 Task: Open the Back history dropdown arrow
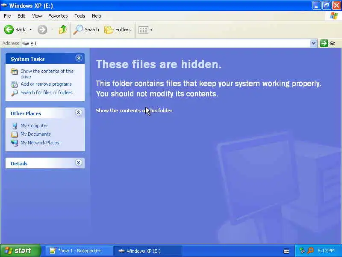coord(30,30)
